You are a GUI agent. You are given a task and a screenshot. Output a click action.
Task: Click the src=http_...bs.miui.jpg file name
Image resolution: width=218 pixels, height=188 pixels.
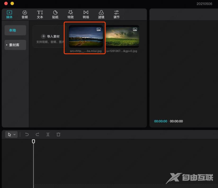coord(86,51)
